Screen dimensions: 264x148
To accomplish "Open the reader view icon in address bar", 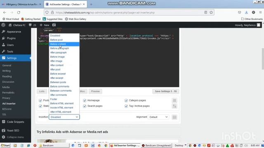I will pos(205,12).
